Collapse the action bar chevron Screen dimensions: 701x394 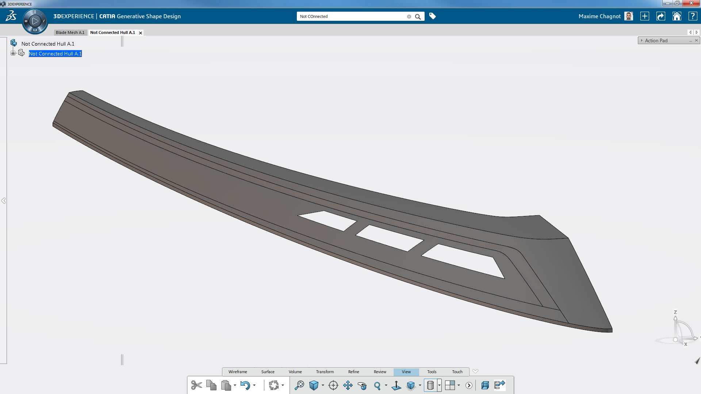(x=475, y=371)
